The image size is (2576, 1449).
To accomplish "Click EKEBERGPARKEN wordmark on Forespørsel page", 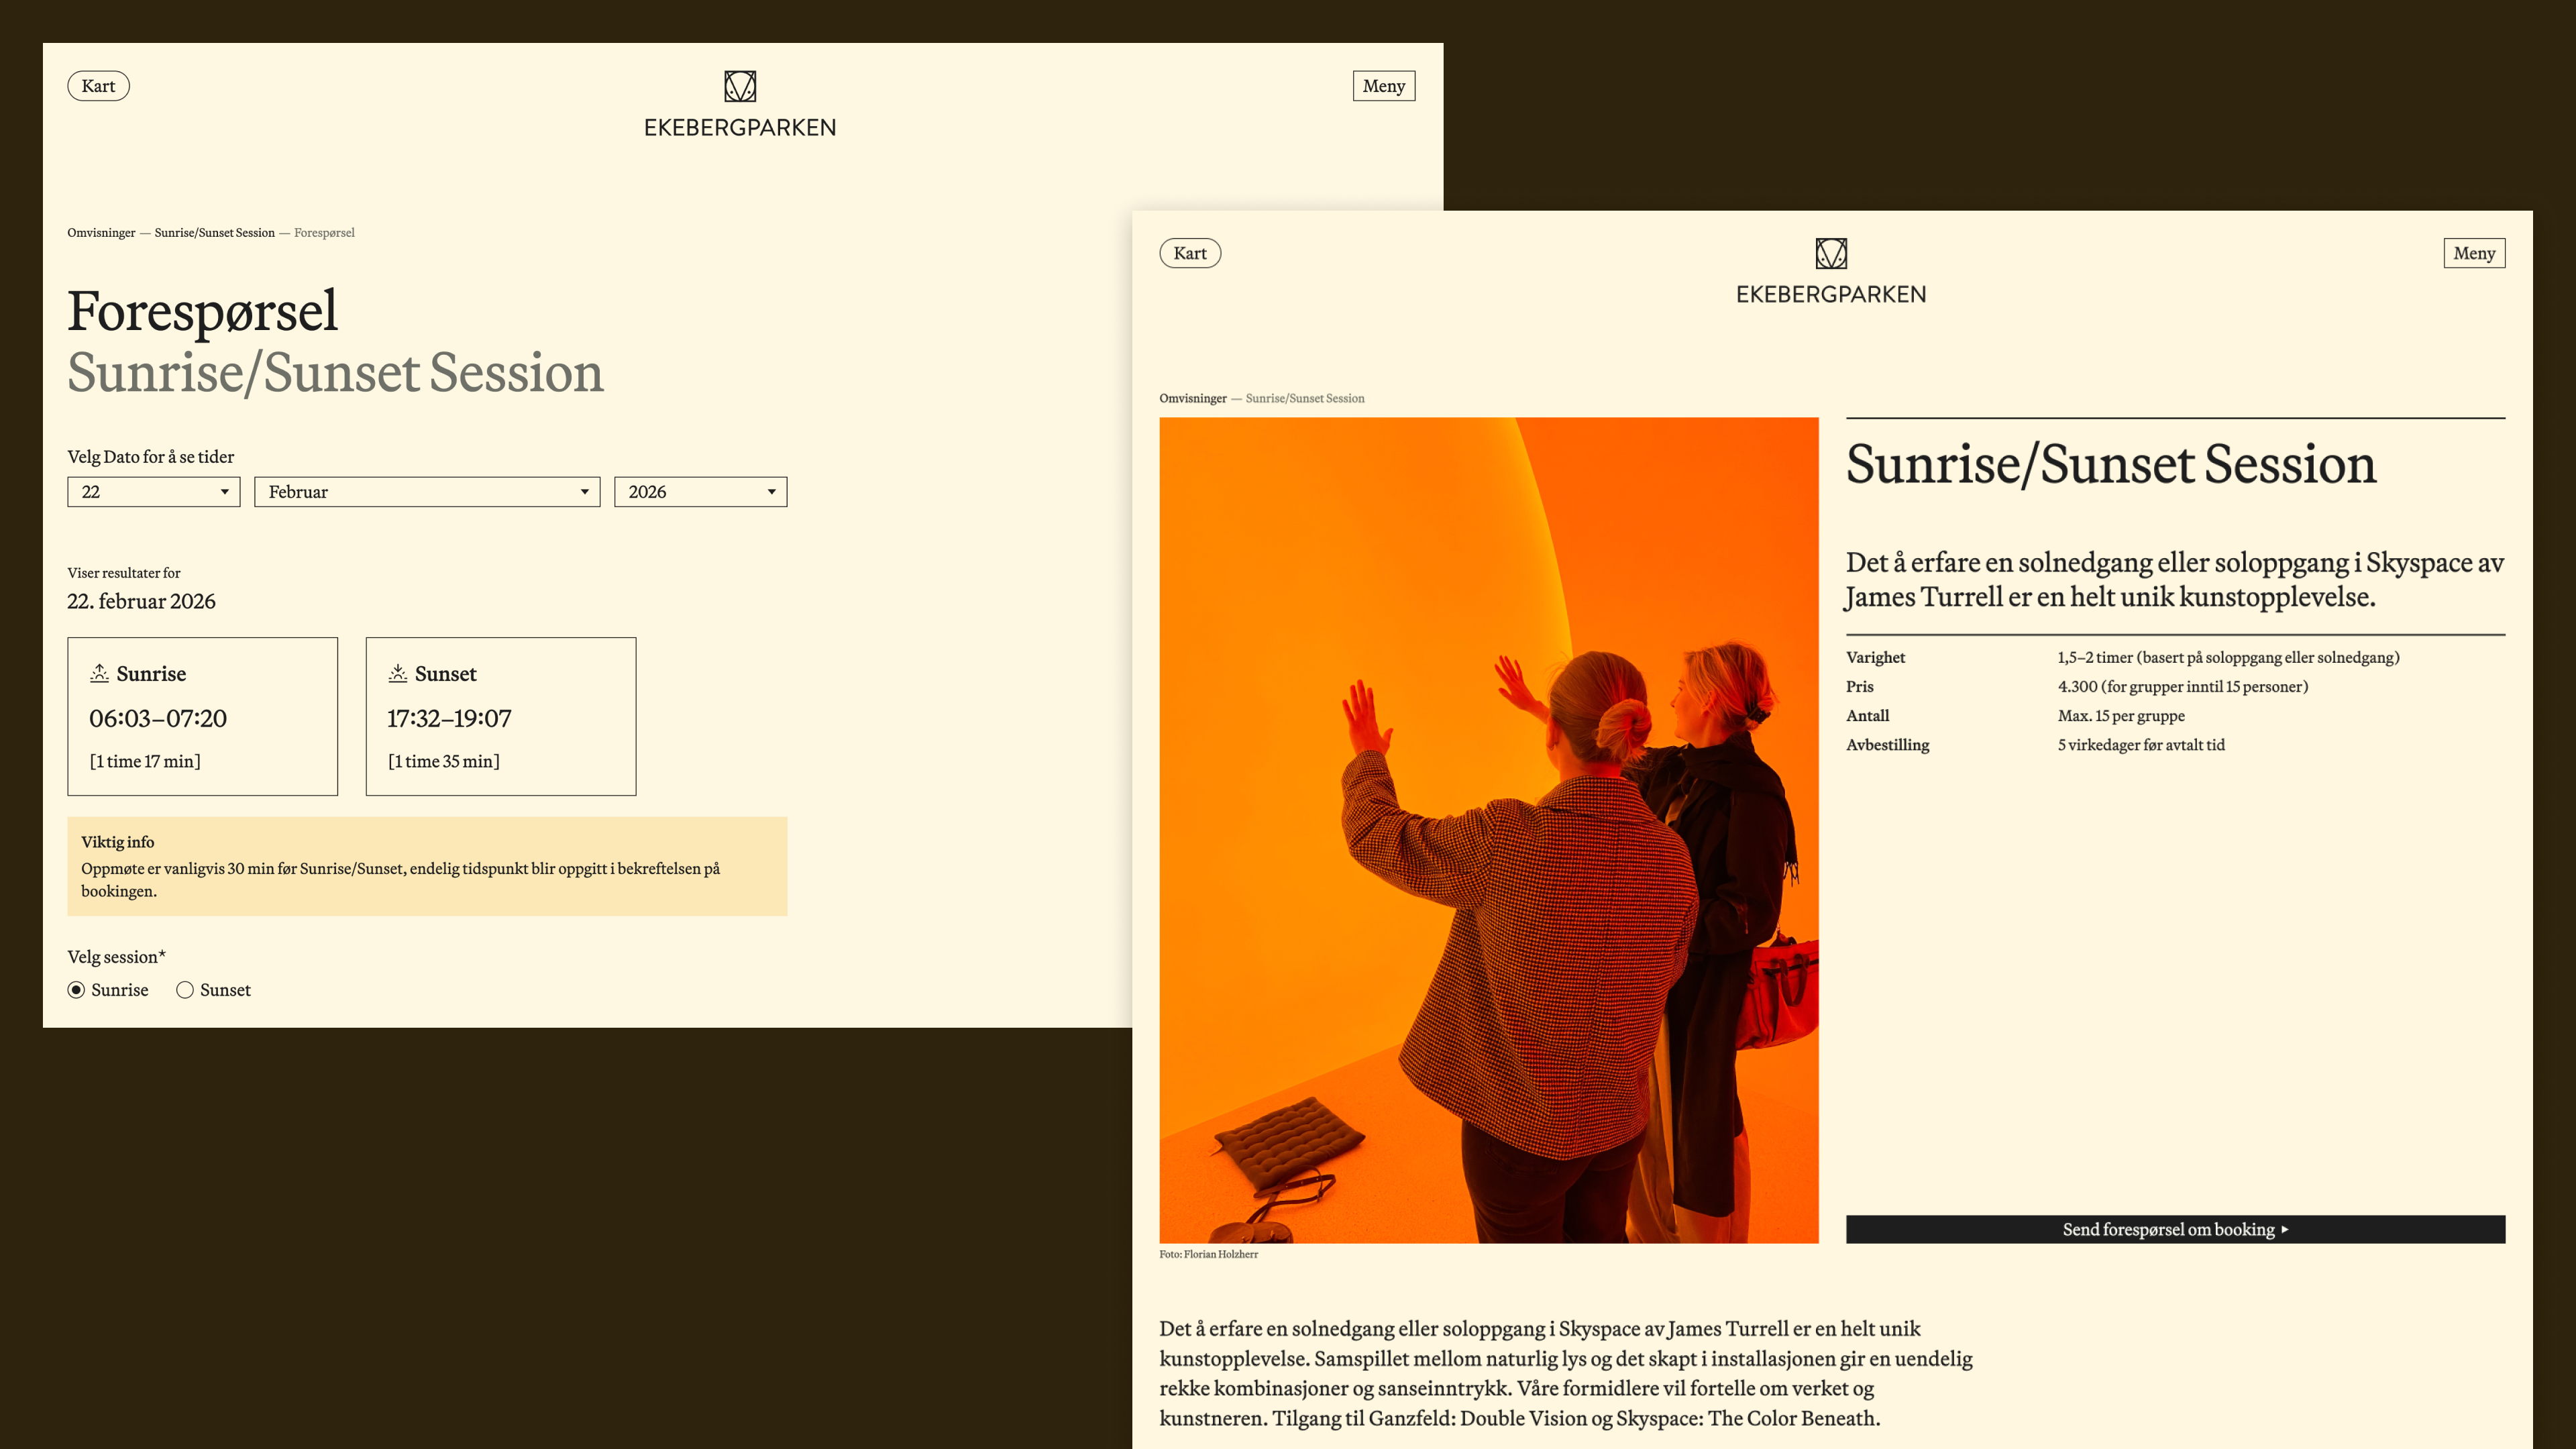I will 740,128.
